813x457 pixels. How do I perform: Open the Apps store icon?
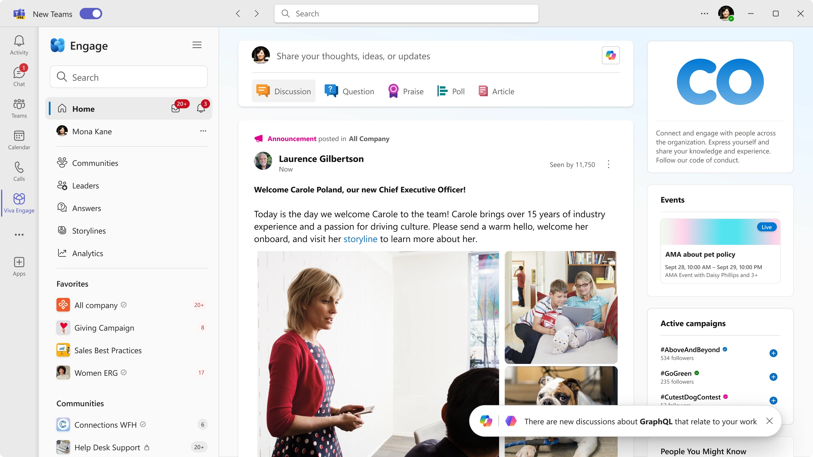[x=19, y=266]
